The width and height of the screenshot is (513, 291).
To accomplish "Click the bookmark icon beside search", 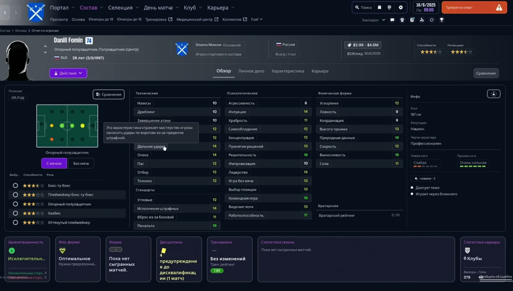I will (x=379, y=8).
